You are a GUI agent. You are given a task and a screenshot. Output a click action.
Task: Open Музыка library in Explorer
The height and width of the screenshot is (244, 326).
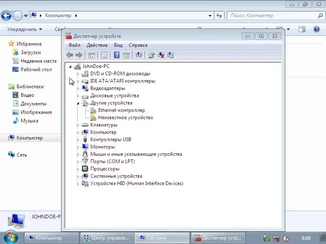(29, 121)
